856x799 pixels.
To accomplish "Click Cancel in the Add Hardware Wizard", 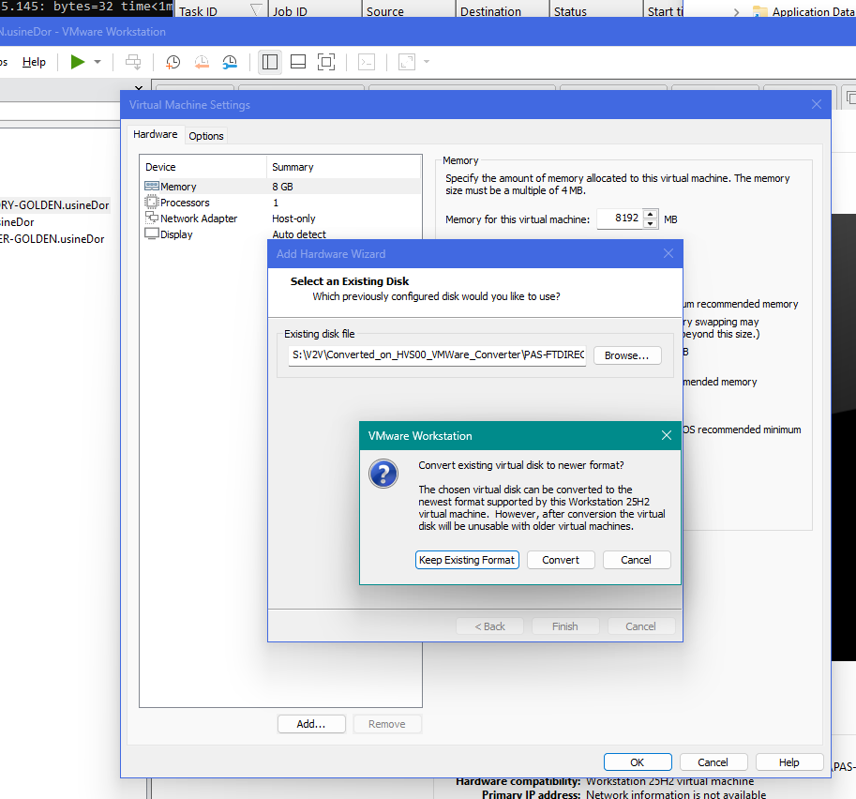I will pos(641,626).
